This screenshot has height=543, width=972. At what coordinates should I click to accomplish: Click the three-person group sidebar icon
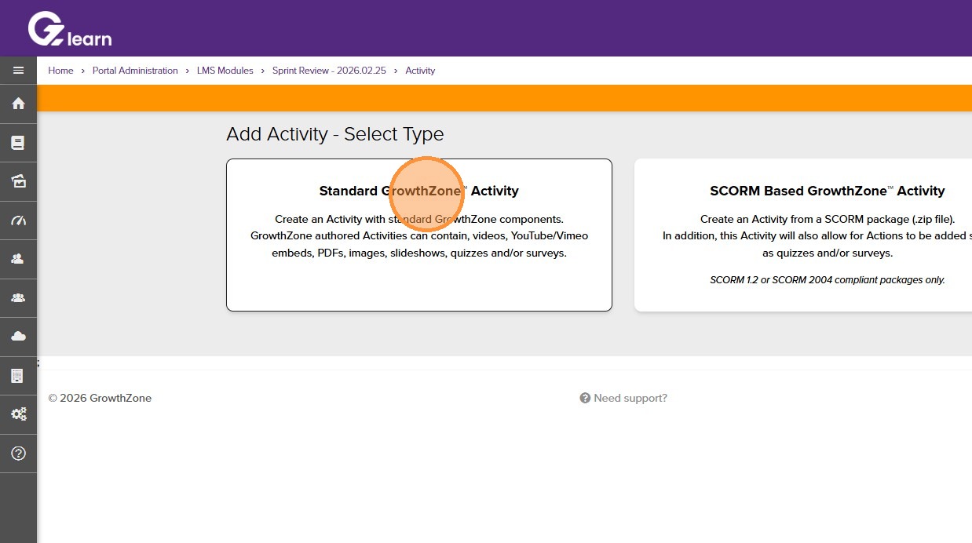18,298
